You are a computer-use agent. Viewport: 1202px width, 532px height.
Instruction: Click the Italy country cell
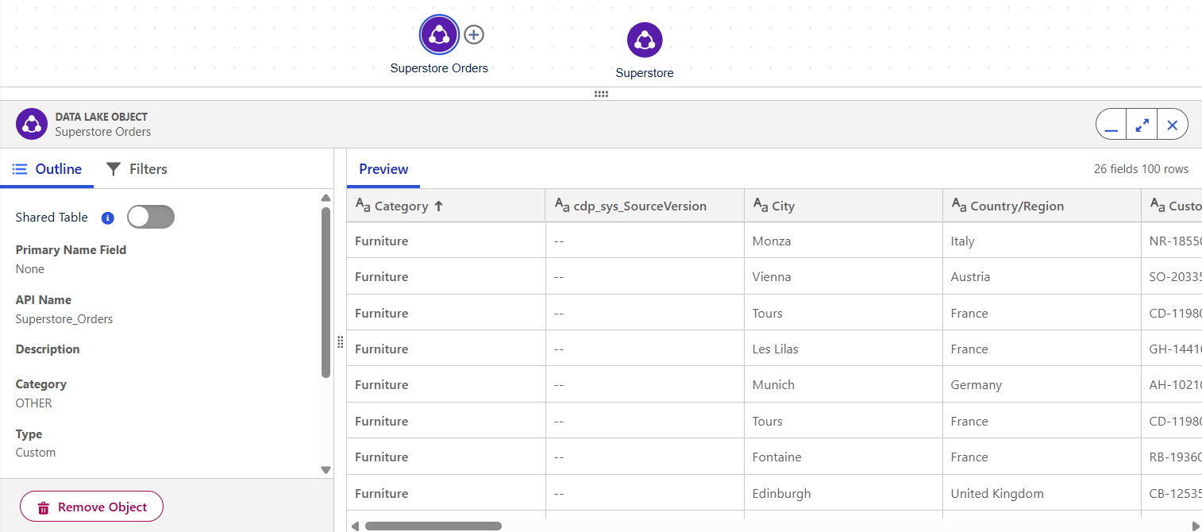1042,241
